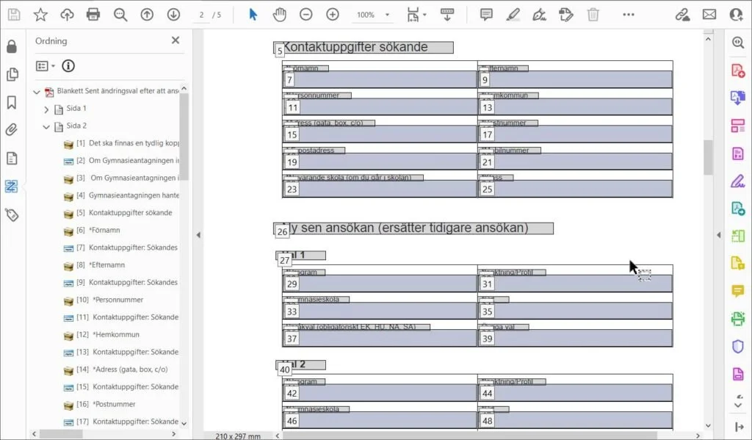The width and height of the screenshot is (752, 440).
Task: Choose the Selection arrow tool
Action: coord(253,15)
